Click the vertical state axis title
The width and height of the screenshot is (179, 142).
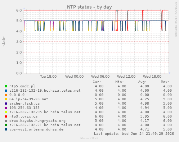[4, 41]
